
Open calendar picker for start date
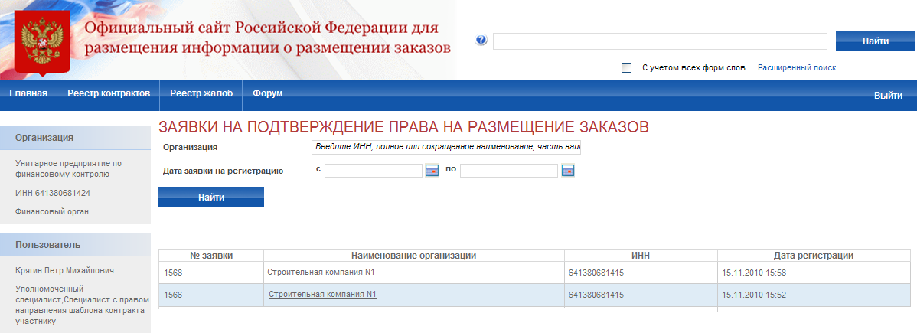coord(432,171)
